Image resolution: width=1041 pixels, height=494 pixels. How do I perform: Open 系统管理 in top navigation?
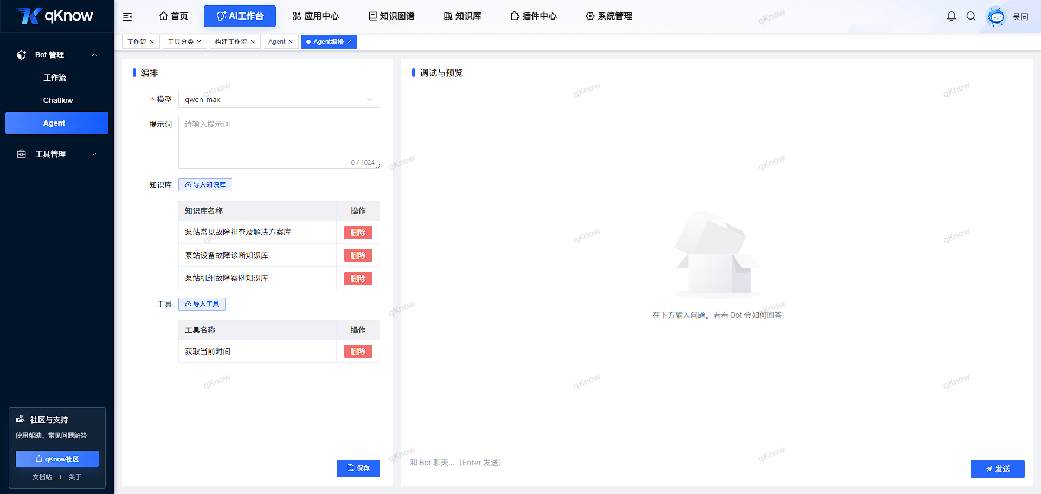point(609,16)
